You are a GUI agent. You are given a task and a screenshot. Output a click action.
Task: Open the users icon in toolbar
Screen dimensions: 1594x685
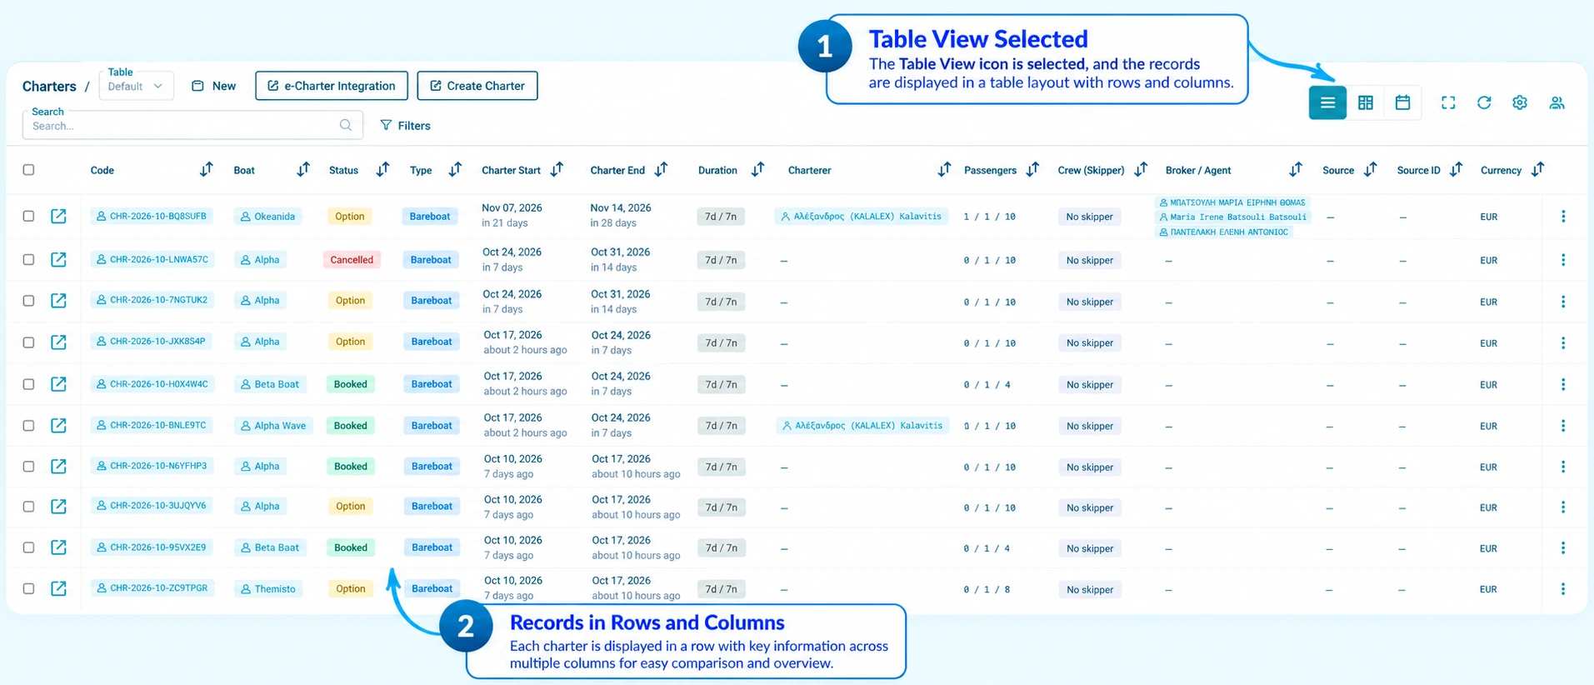[1557, 102]
